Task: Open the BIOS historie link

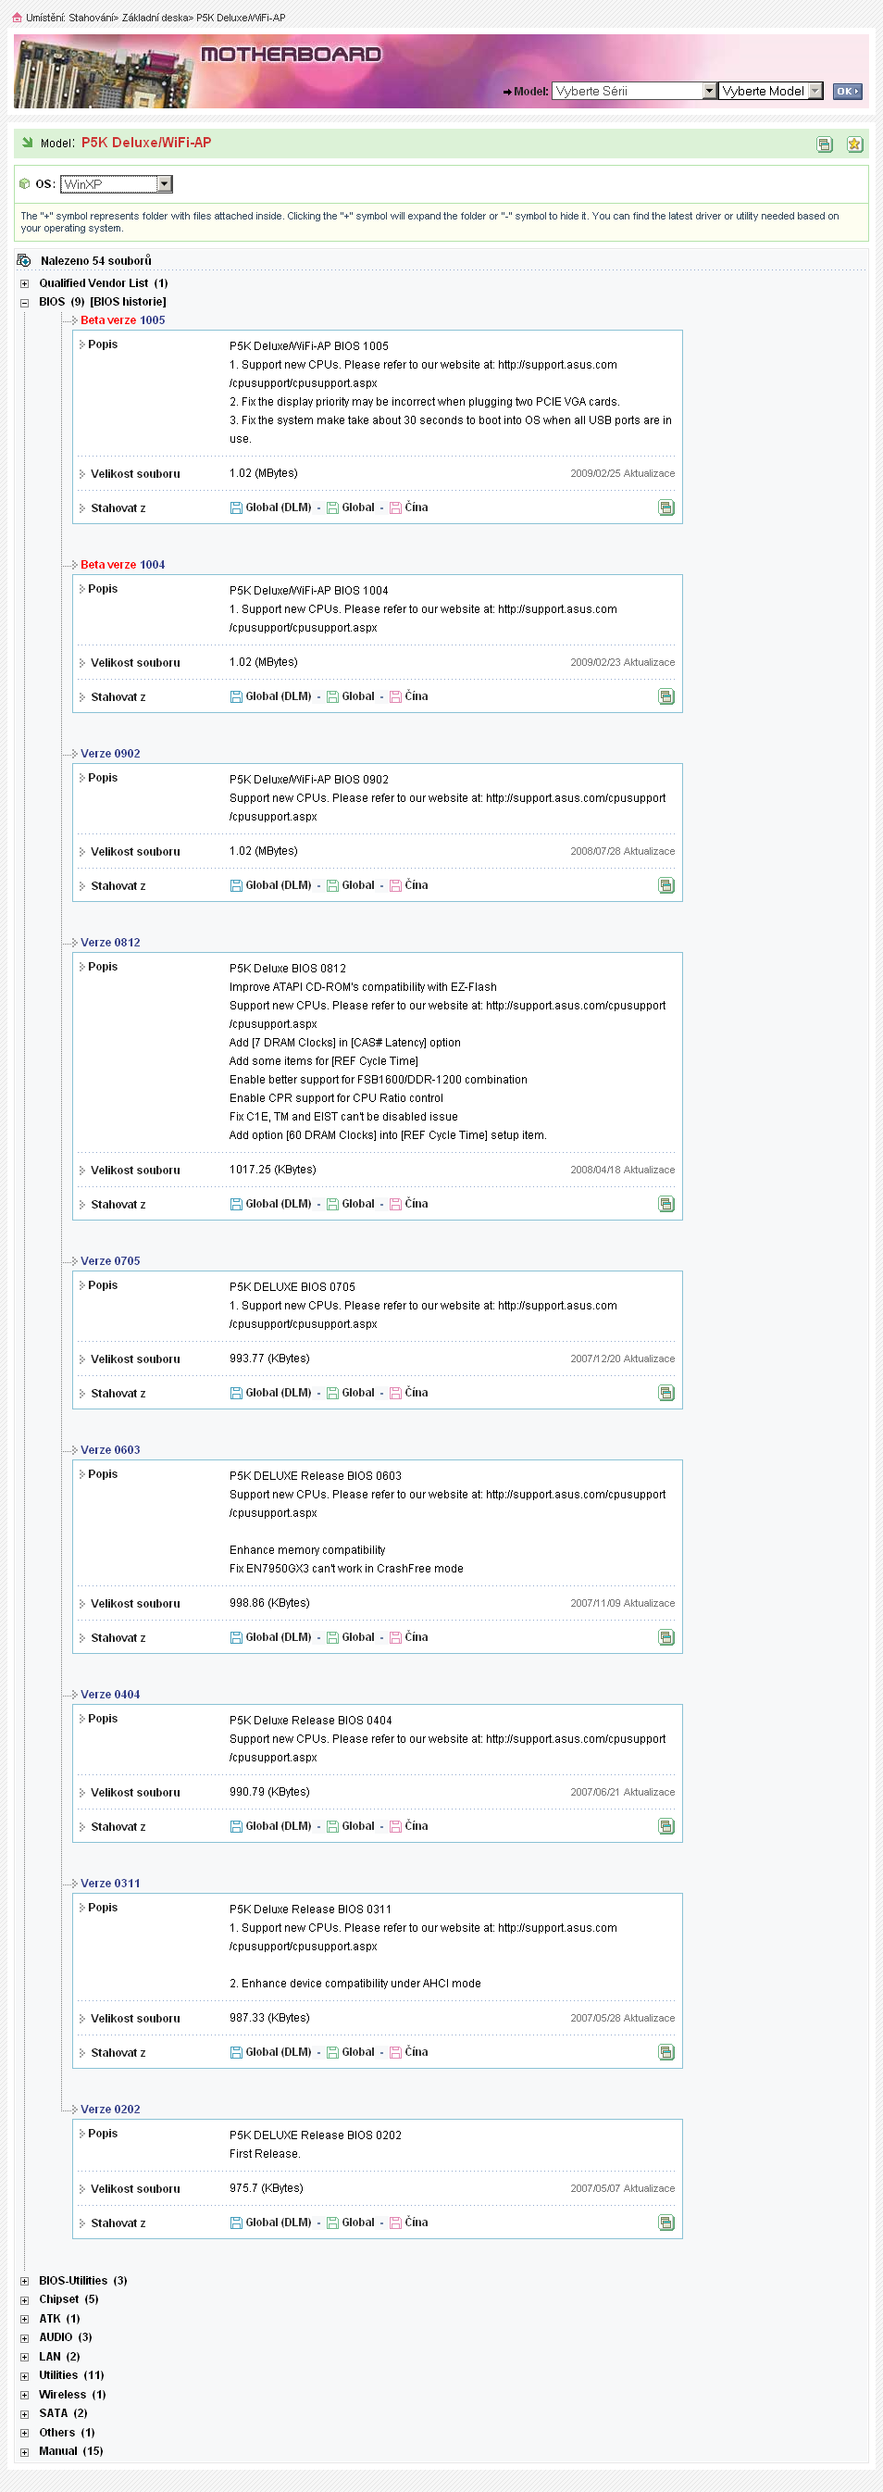Action: coord(128,302)
